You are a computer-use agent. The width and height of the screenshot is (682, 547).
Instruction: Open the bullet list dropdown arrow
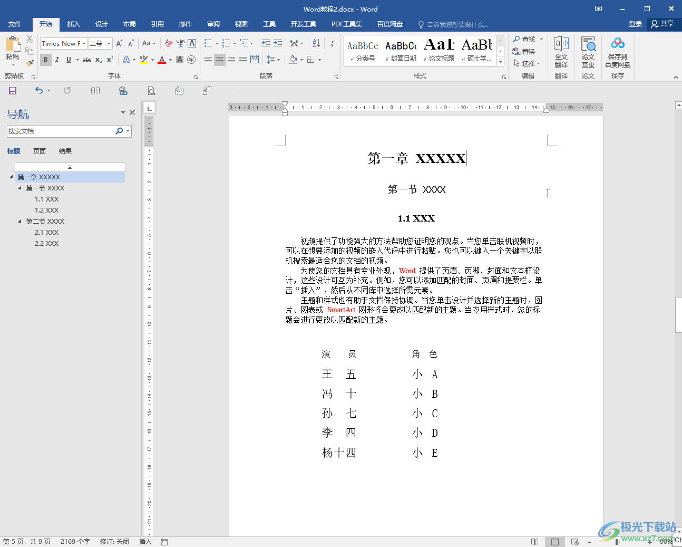(217, 43)
